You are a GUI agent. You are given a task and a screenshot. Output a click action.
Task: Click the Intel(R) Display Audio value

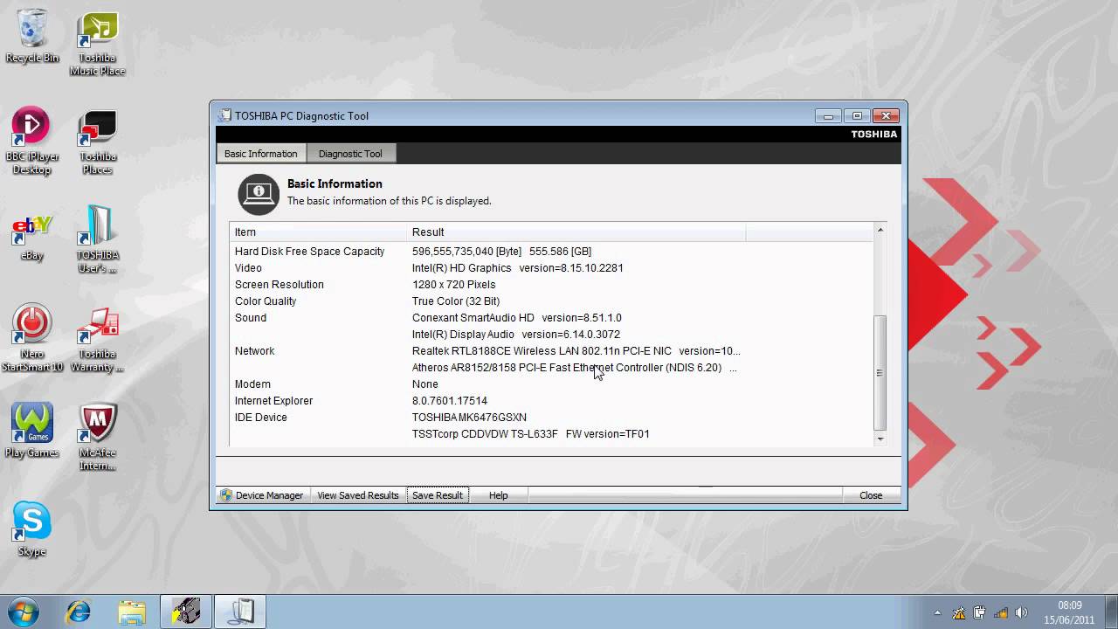coord(515,335)
